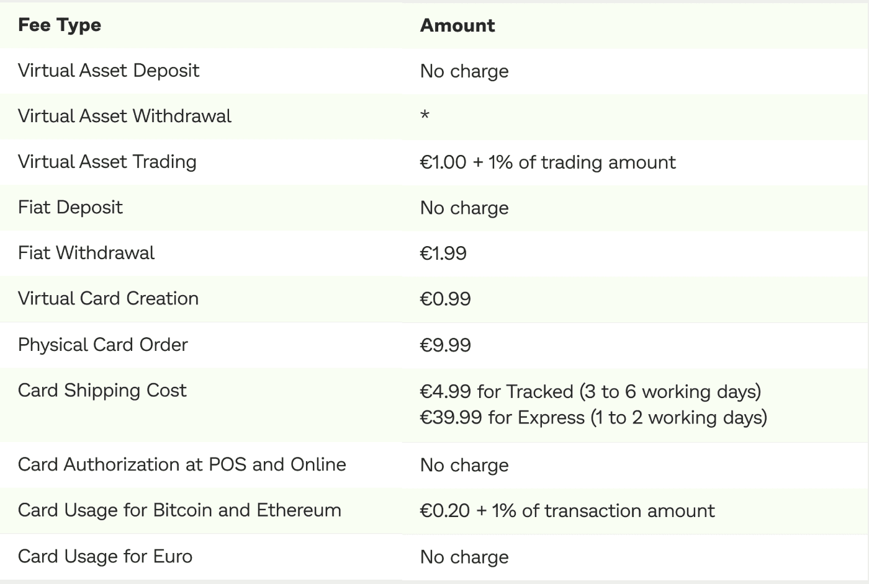The width and height of the screenshot is (869, 584).
Task: Click the Virtual Asset Trading label
Action: click(107, 162)
